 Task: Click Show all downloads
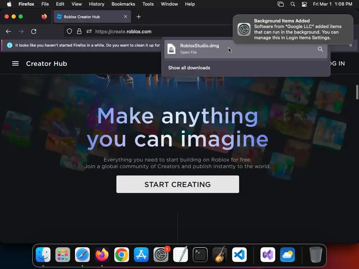coord(189,68)
